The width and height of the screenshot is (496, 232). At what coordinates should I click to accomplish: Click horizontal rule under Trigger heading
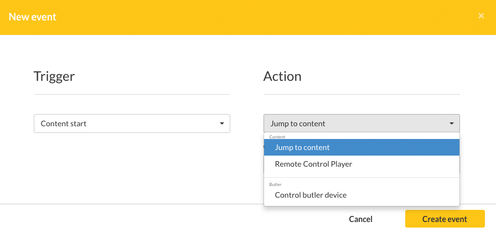(x=132, y=94)
